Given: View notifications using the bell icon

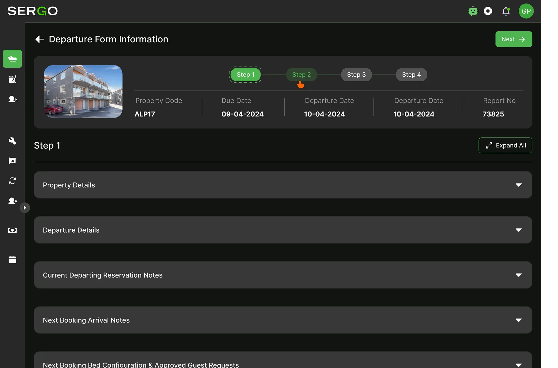Looking at the screenshot, I should [506, 11].
